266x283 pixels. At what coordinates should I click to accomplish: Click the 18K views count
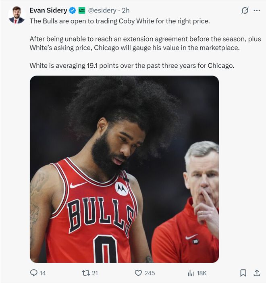pyautogui.click(x=202, y=273)
